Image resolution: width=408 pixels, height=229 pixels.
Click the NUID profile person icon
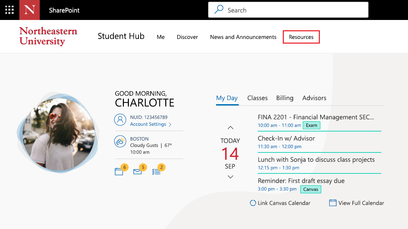pyautogui.click(x=120, y=119)
